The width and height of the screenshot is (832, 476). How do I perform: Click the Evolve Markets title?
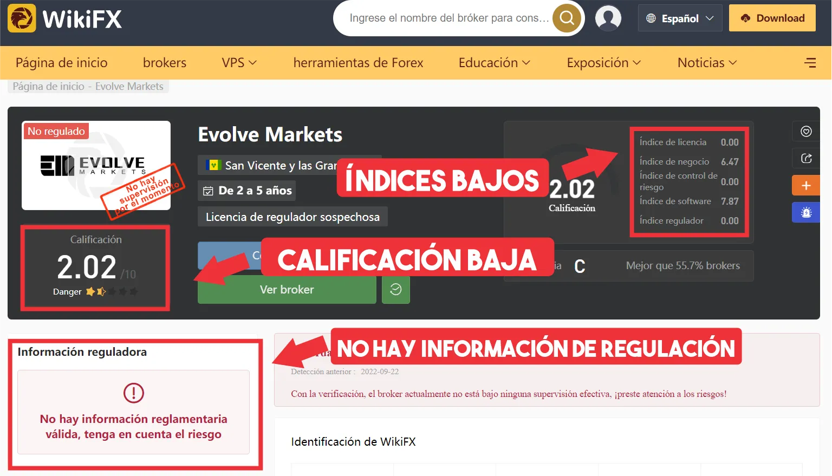pyautogui.click(x=270, y=134)
